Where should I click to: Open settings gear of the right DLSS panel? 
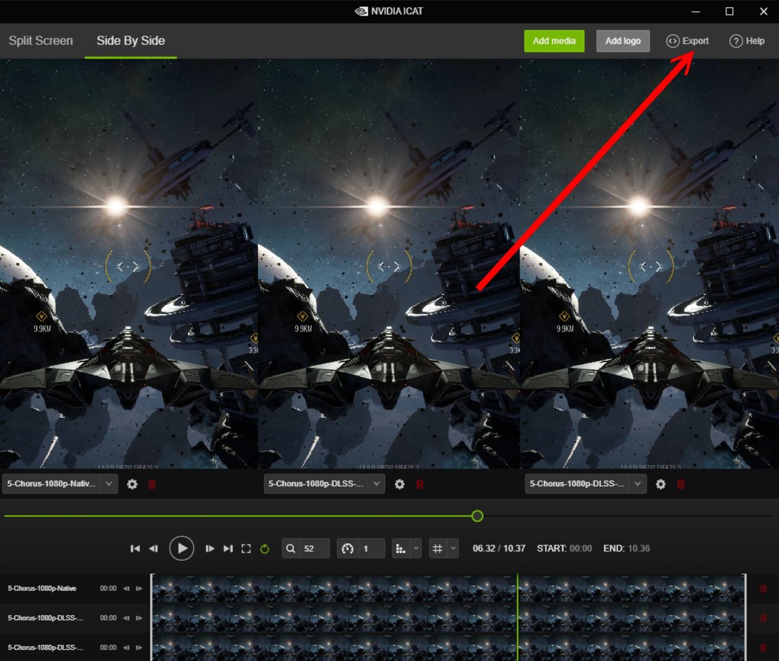(661, 484)
